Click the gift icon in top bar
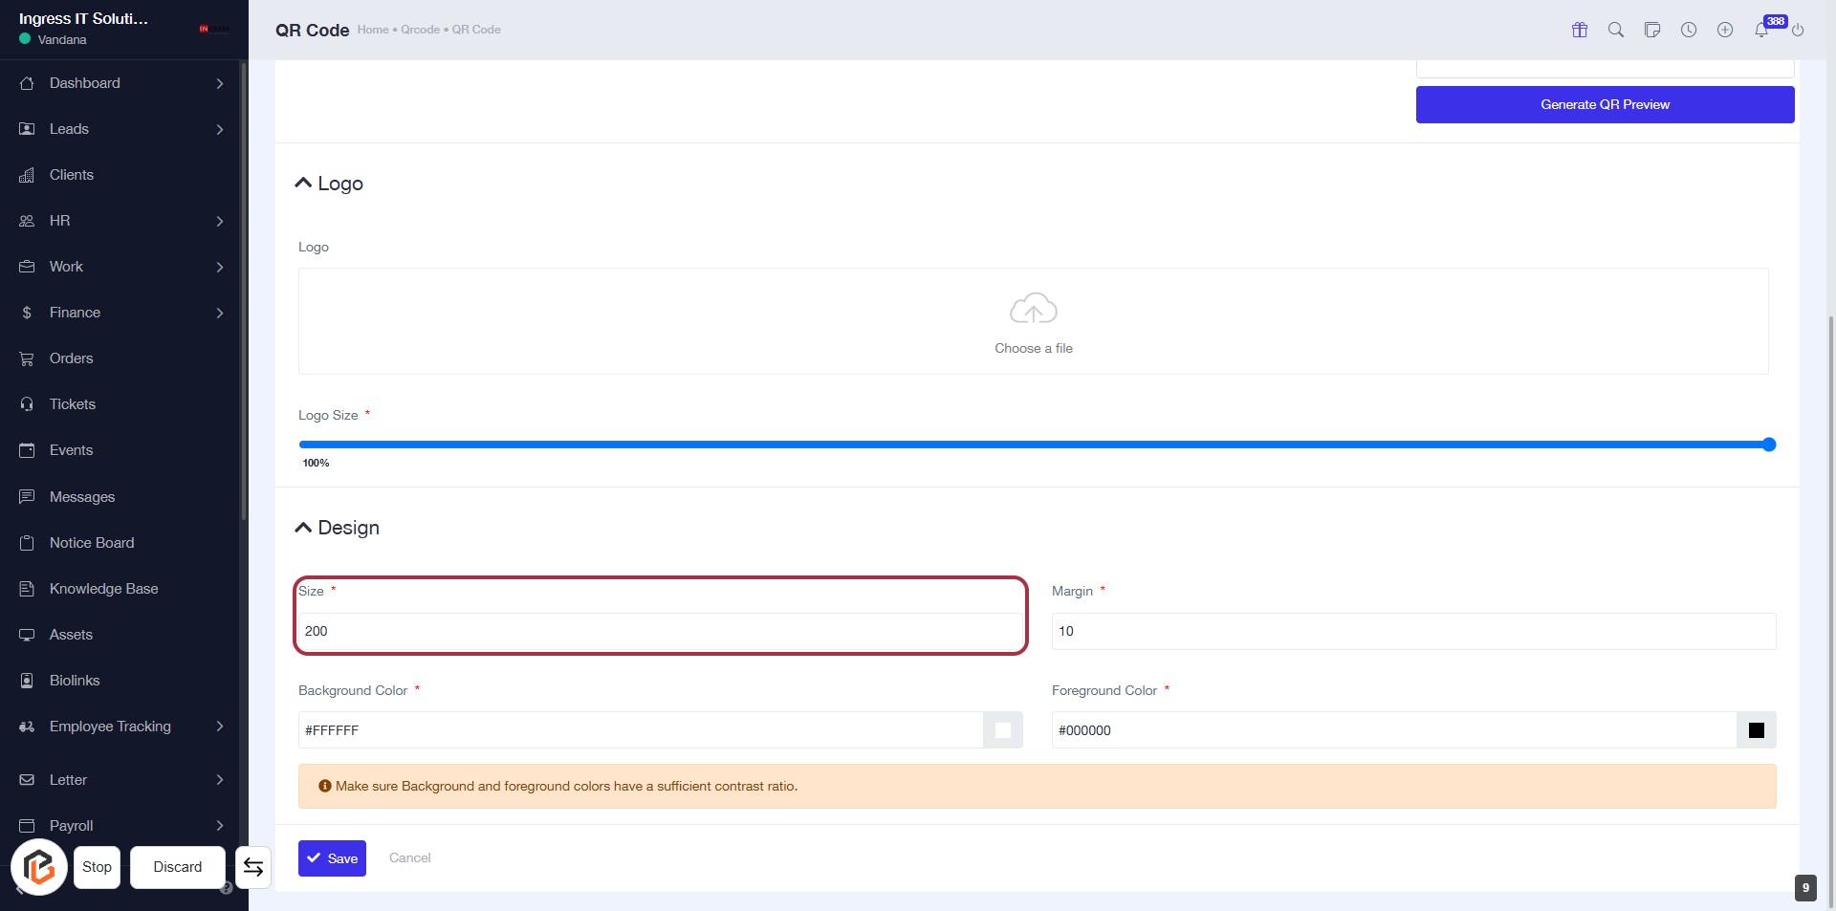The height and width of the screenshot is (911, 1836). tap(1580, 30)
